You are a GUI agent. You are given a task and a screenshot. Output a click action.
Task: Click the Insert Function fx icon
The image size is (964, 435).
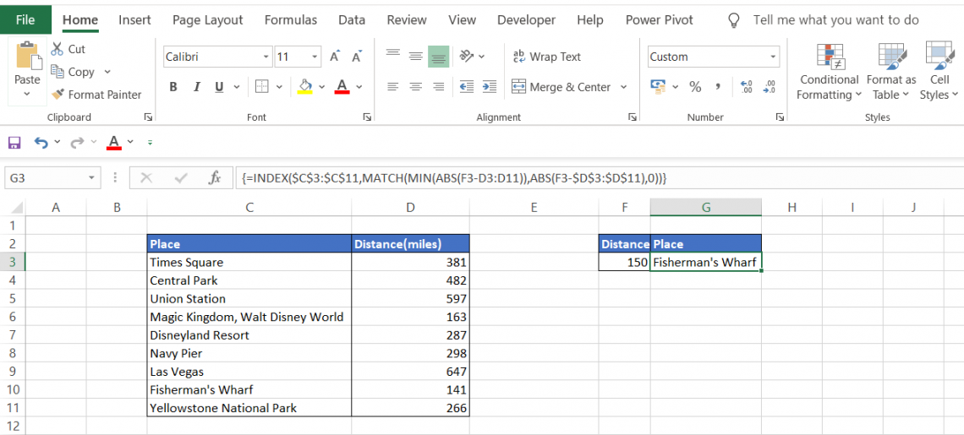215,178
